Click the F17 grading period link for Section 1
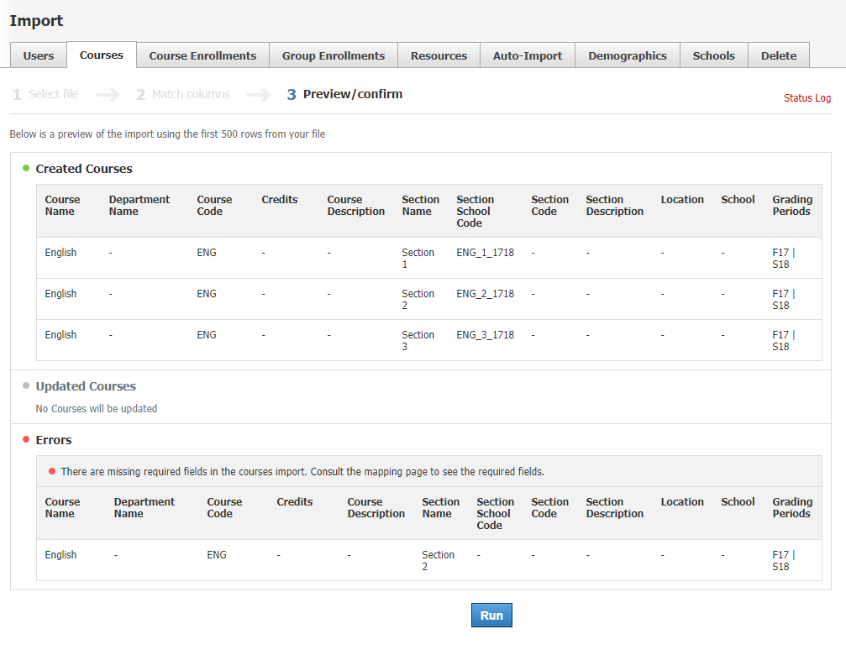 point(781,252)
